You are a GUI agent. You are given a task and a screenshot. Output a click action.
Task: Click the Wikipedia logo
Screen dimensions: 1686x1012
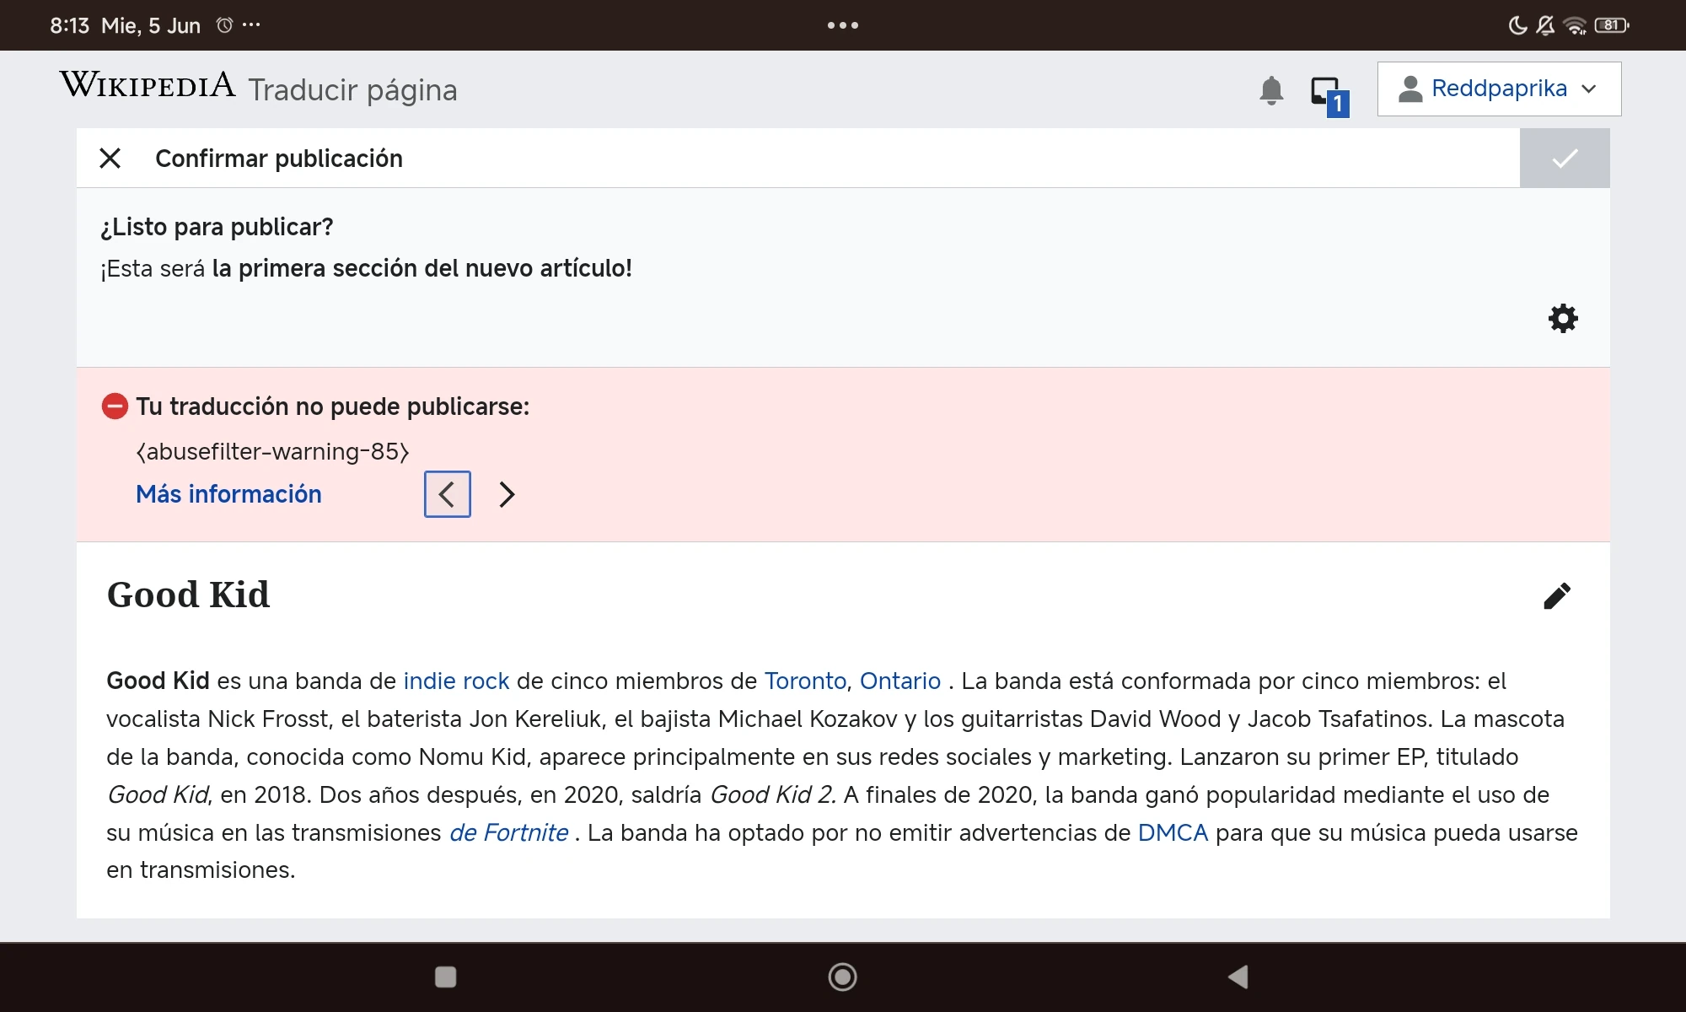[148, 85]
